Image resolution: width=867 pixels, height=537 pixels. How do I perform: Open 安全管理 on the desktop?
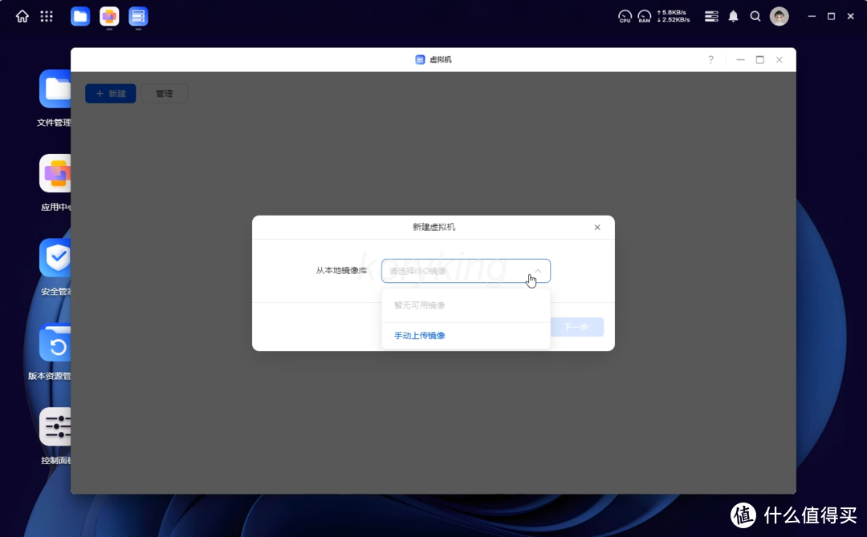tap(55, 257)
